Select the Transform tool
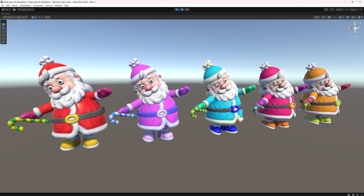 [3, 42]
